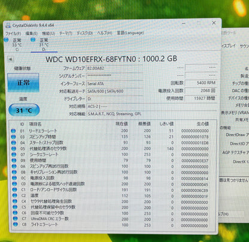The height and width of the screenshot is (242, 249).
Task: Click status orb for 07 シークエラーレート
Action: [x=14, y=154]
